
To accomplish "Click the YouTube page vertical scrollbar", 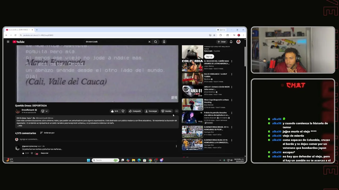I will (x=245, y=57).
